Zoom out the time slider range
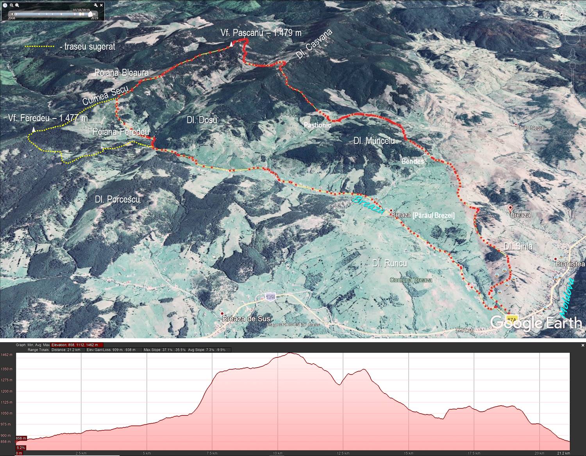Screen dimensions: 586x456 click(x=12, y=5)
